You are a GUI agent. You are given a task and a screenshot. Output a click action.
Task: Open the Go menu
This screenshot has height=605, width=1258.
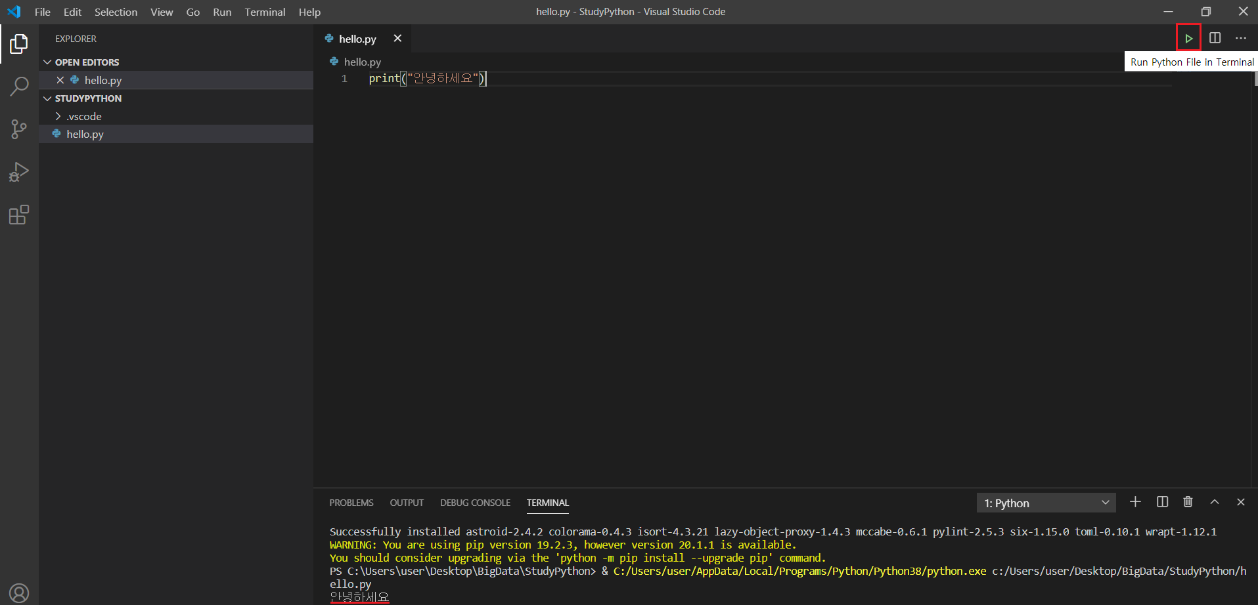[x=193, y=12]
